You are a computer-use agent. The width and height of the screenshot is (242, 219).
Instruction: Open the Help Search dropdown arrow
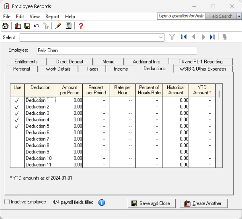click(239, 16)
